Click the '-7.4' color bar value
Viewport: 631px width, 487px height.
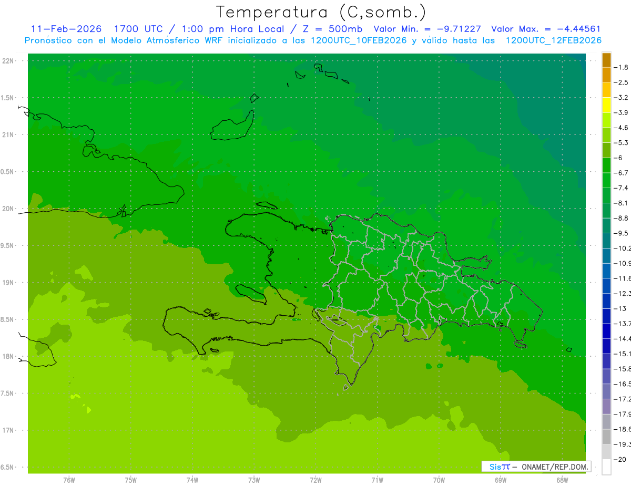coord(622,188)
